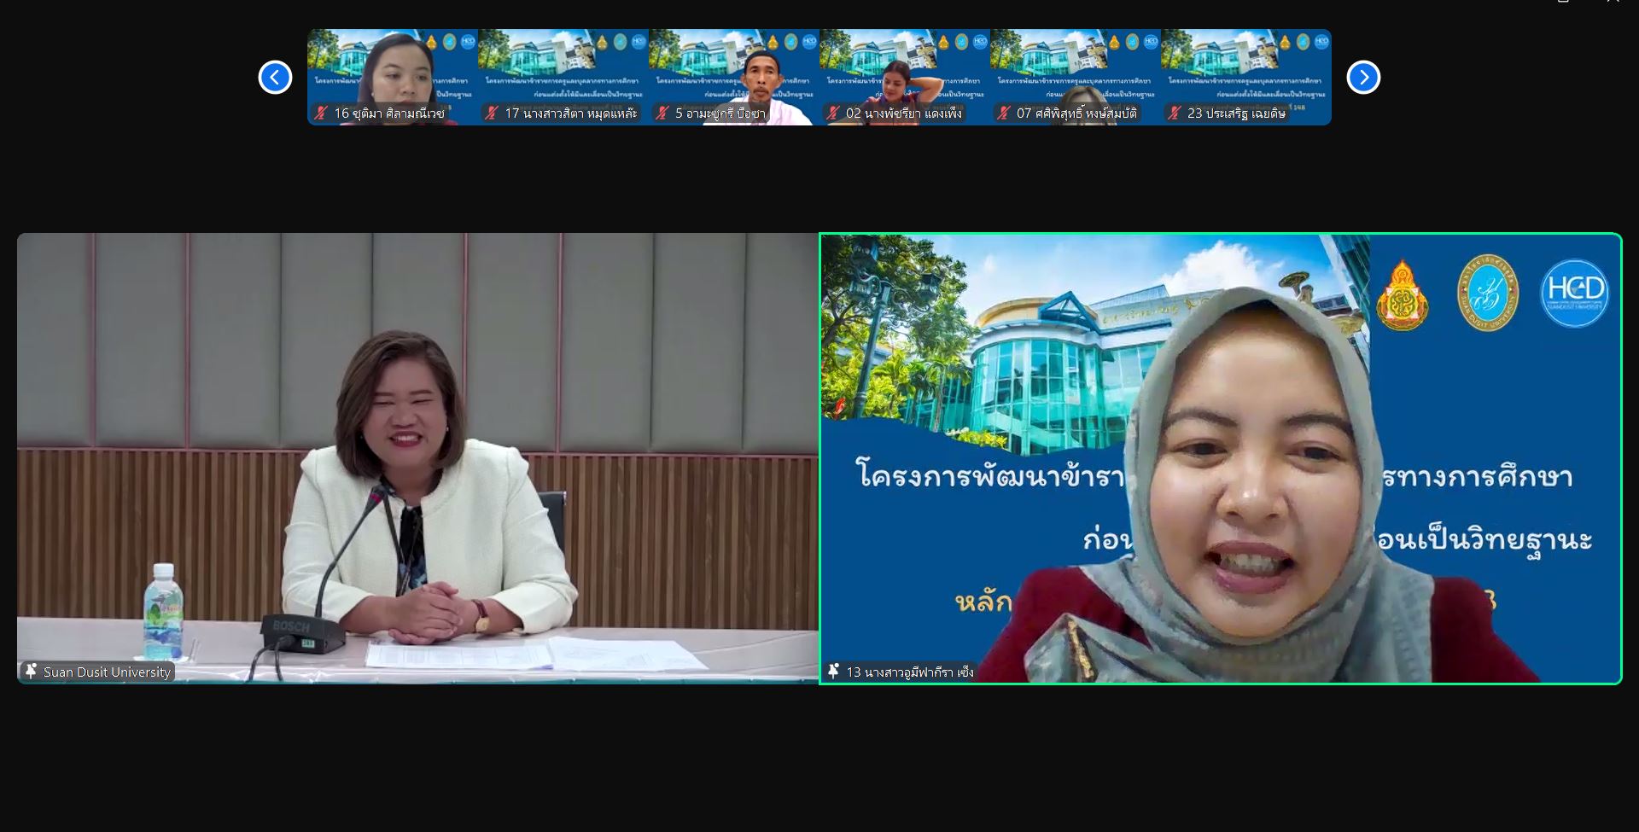
Task: Choose participant 07 video thumbnail
Action: coord(1076,73)
